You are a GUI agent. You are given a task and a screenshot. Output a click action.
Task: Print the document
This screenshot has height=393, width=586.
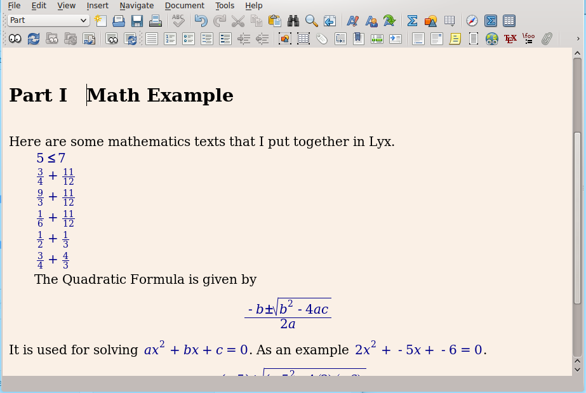point(155,20)
